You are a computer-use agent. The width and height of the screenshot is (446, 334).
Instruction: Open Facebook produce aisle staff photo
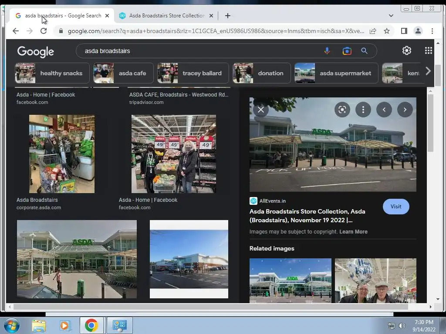[x=173, y=154]
